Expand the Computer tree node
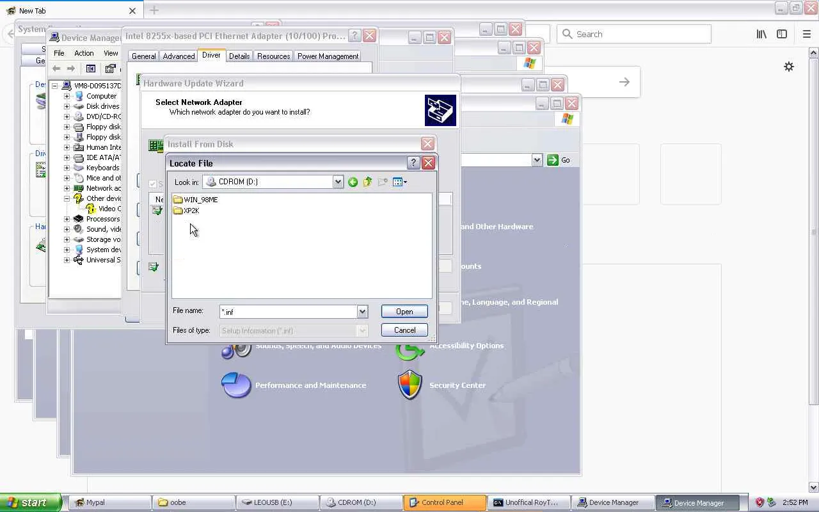 tap(67, 96)
